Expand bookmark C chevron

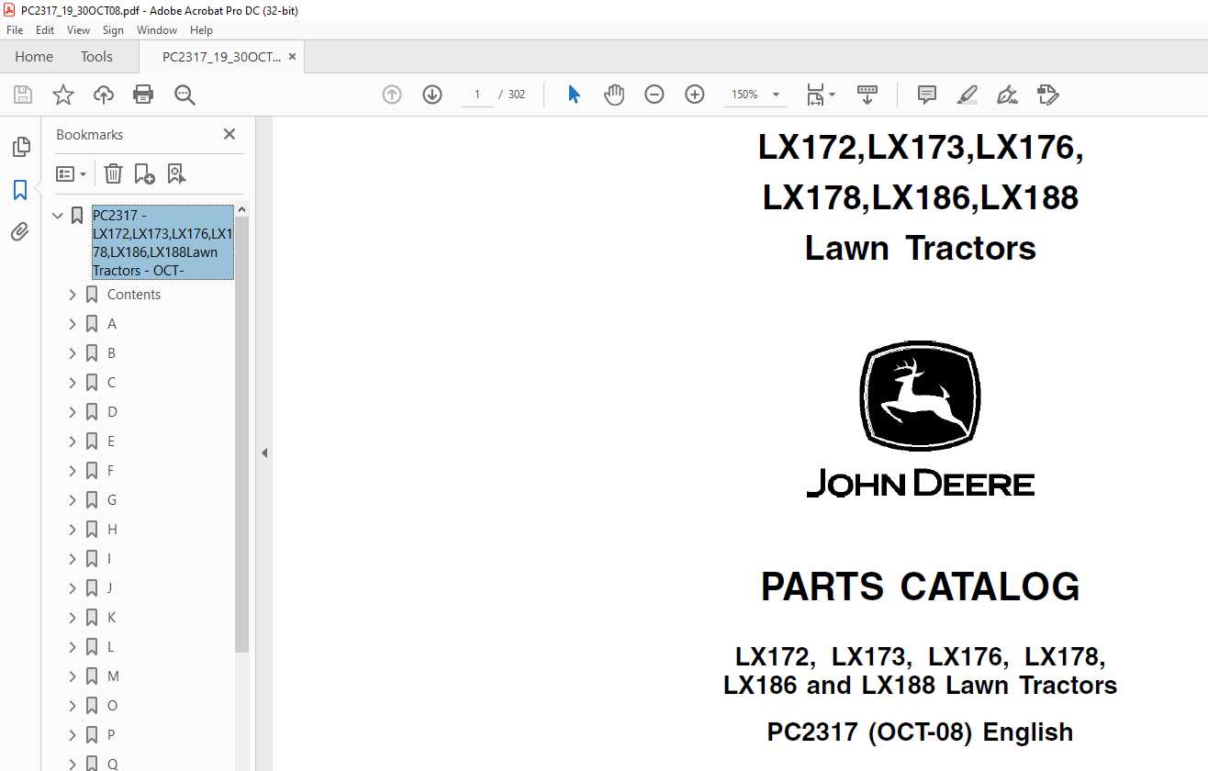(x=73, y=383)
